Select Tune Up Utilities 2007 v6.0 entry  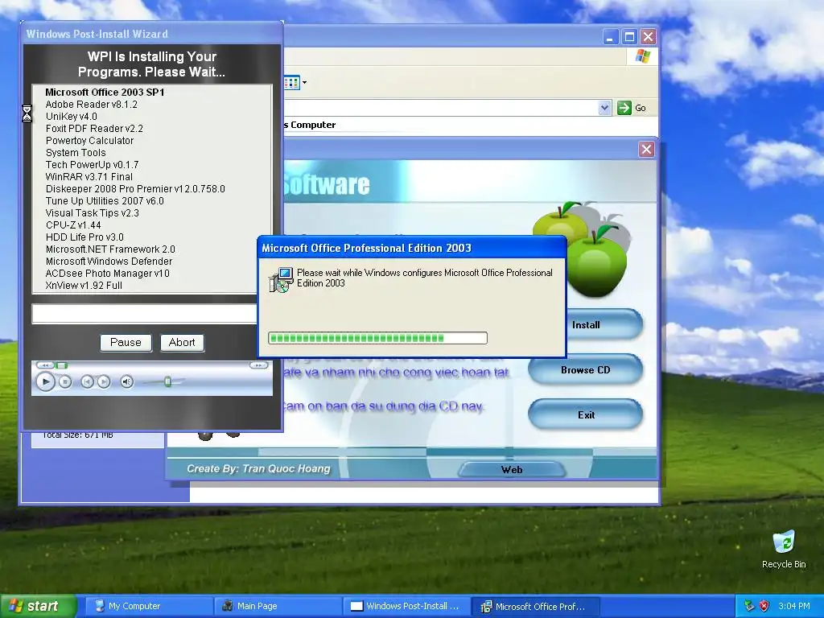point(105,201)
